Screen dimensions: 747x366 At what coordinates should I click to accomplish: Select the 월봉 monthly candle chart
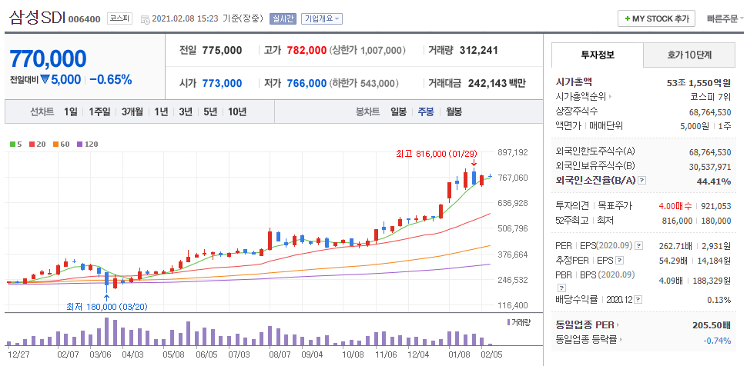(x=454, y=111)
